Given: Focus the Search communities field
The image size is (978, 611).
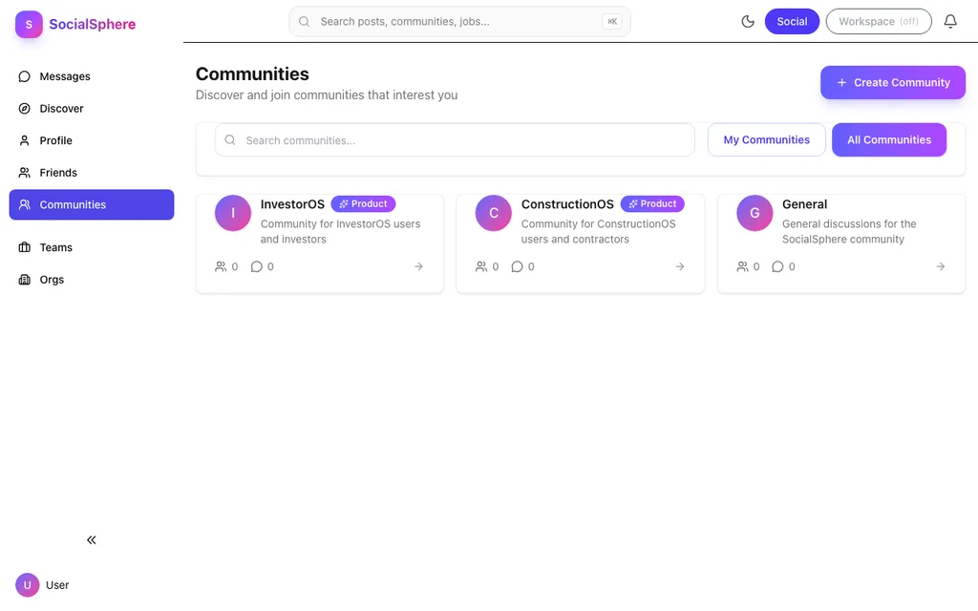Looking at the screenshot, I should point(455,140).
